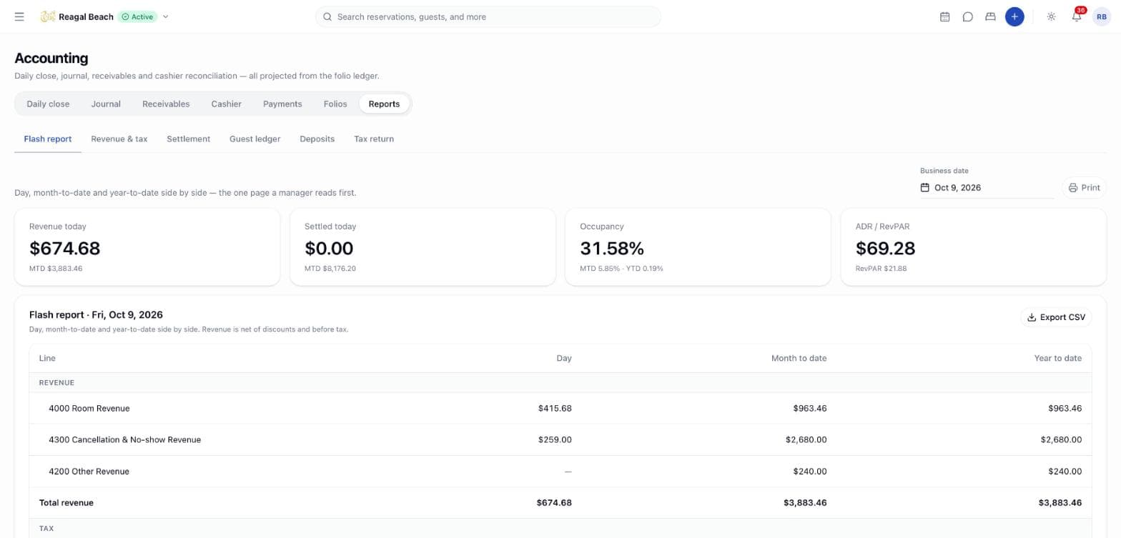Click the ADR / RevPAR $69.28 value
The image size is (1121, 538).
click(x=885, y=248)
